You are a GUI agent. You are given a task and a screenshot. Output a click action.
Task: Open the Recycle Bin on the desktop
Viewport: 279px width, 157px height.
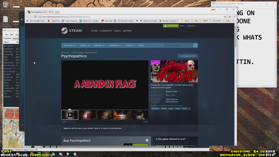(x=5, y=6)
